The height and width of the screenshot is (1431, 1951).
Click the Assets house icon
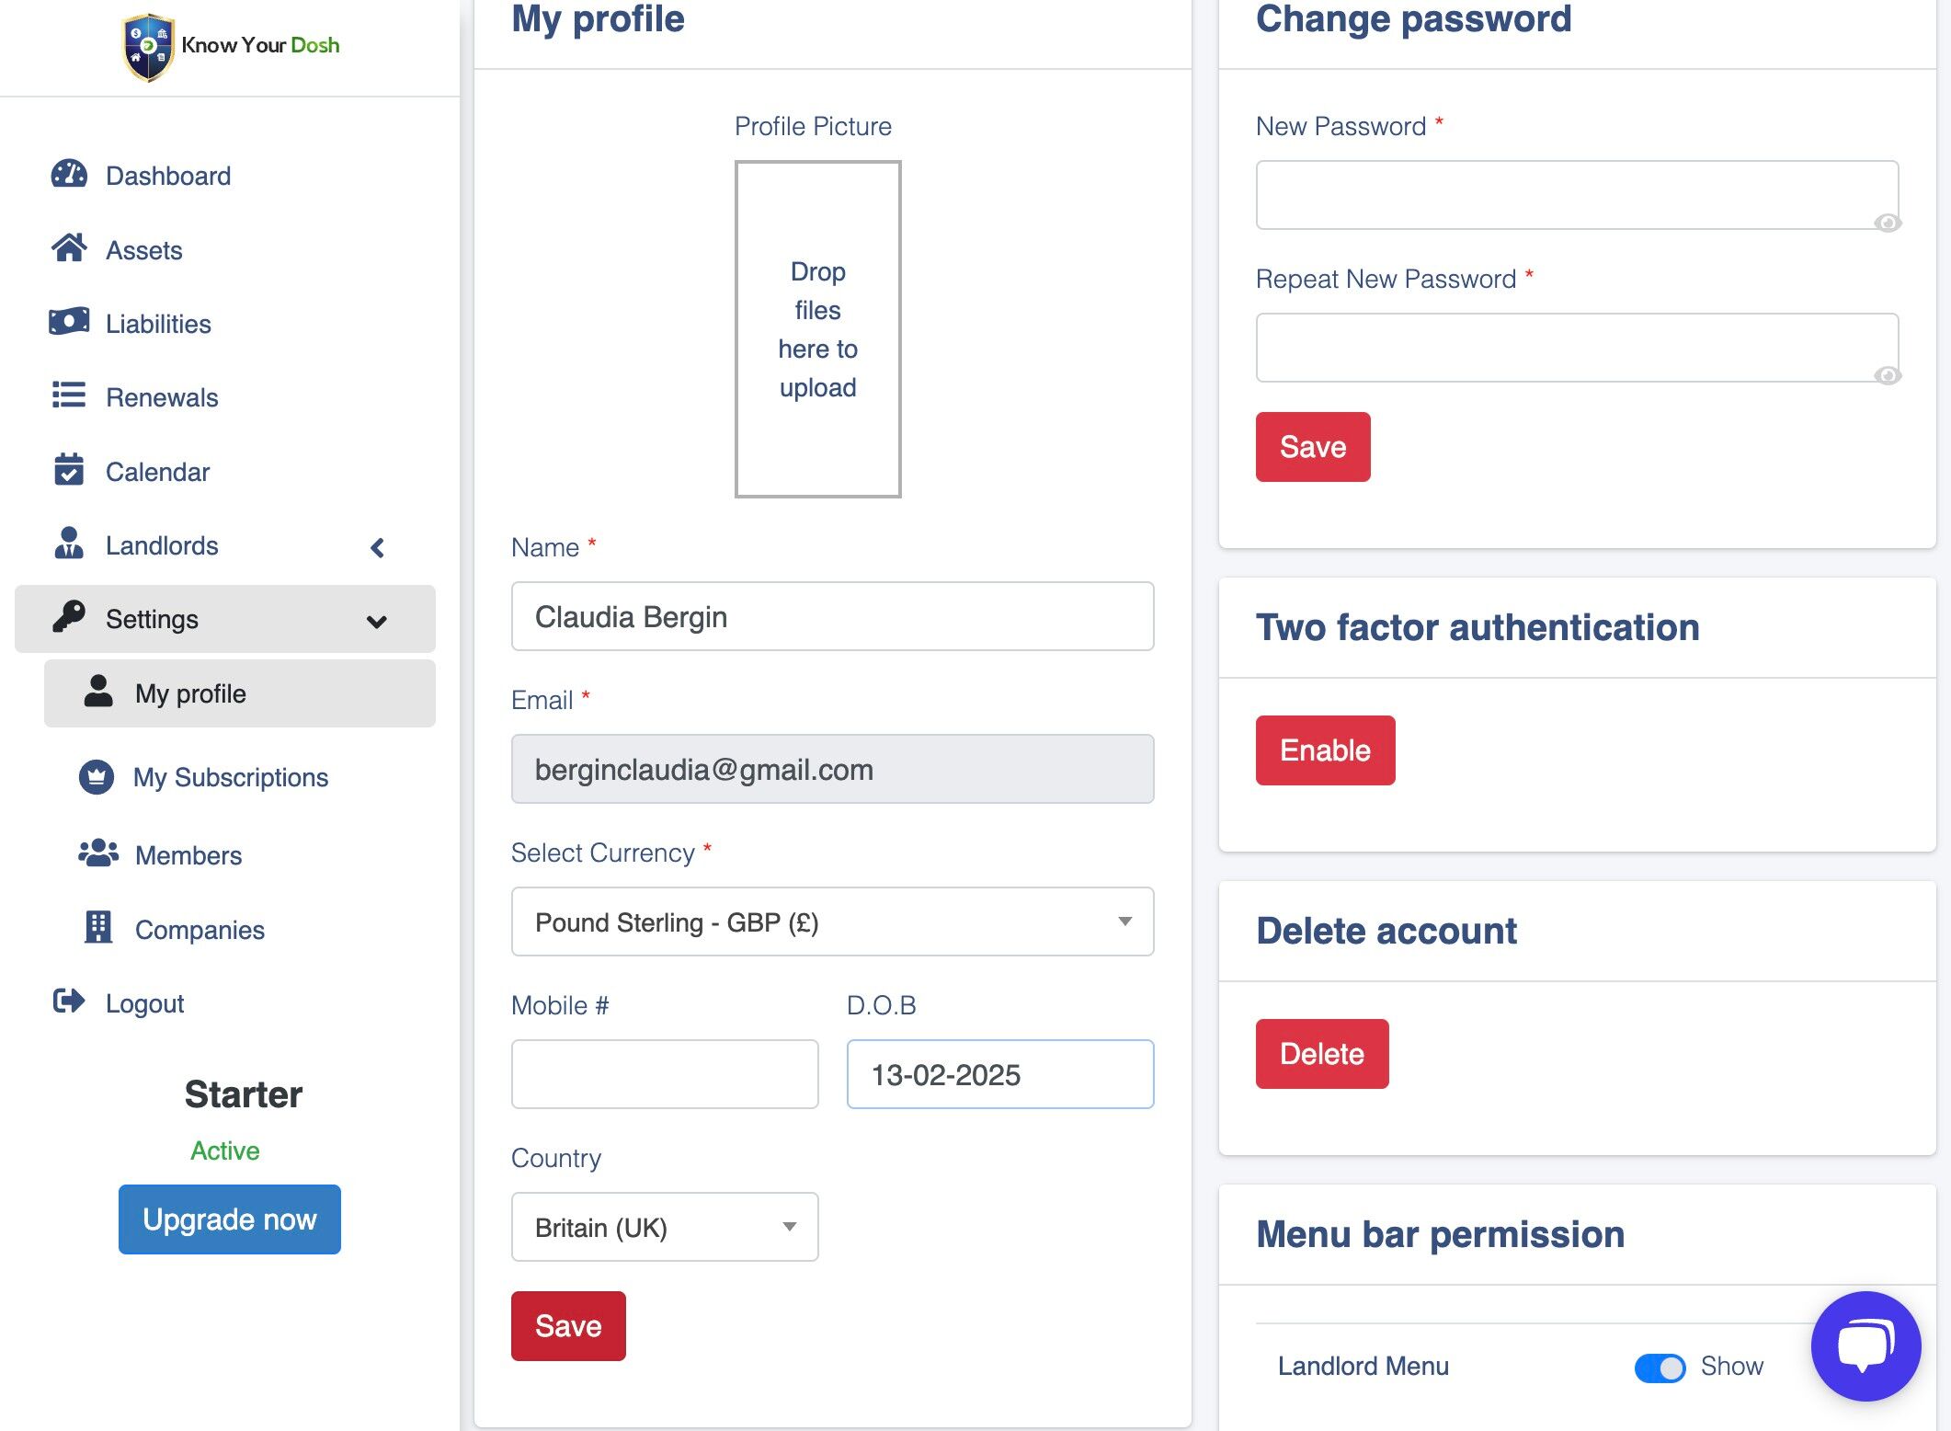[69, 248]
